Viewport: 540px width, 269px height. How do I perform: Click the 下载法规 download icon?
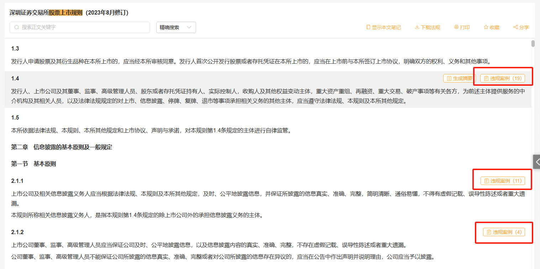(x=417, y=27)
